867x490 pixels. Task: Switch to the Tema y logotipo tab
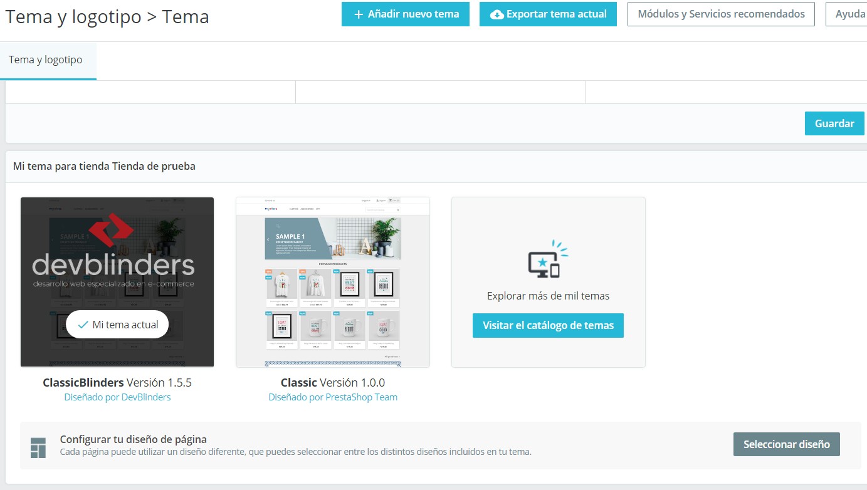pos(46,60)
